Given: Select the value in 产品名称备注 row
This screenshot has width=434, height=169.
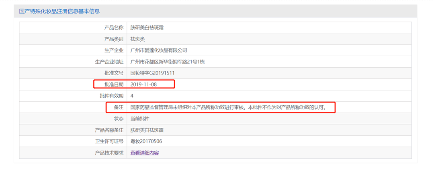Looking at the screenshot, I should click(147, 130).
